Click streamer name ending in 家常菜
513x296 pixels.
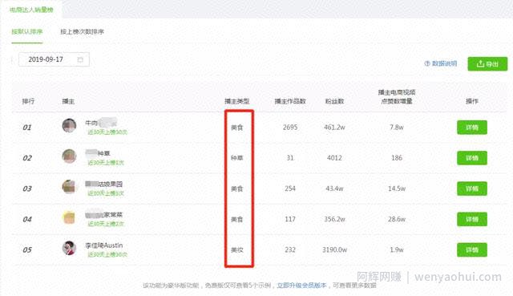[103, 215]
